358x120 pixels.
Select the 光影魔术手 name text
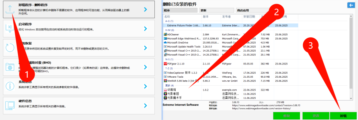click(x=175, y=98)
